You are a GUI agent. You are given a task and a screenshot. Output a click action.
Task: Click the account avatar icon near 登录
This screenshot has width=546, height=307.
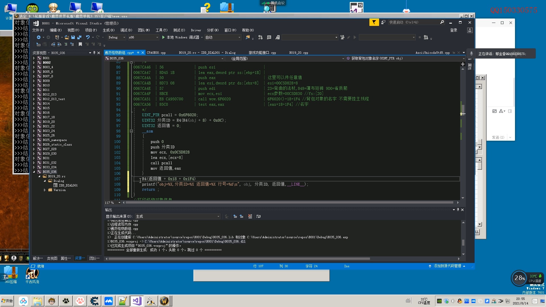[x=470, y=30]
